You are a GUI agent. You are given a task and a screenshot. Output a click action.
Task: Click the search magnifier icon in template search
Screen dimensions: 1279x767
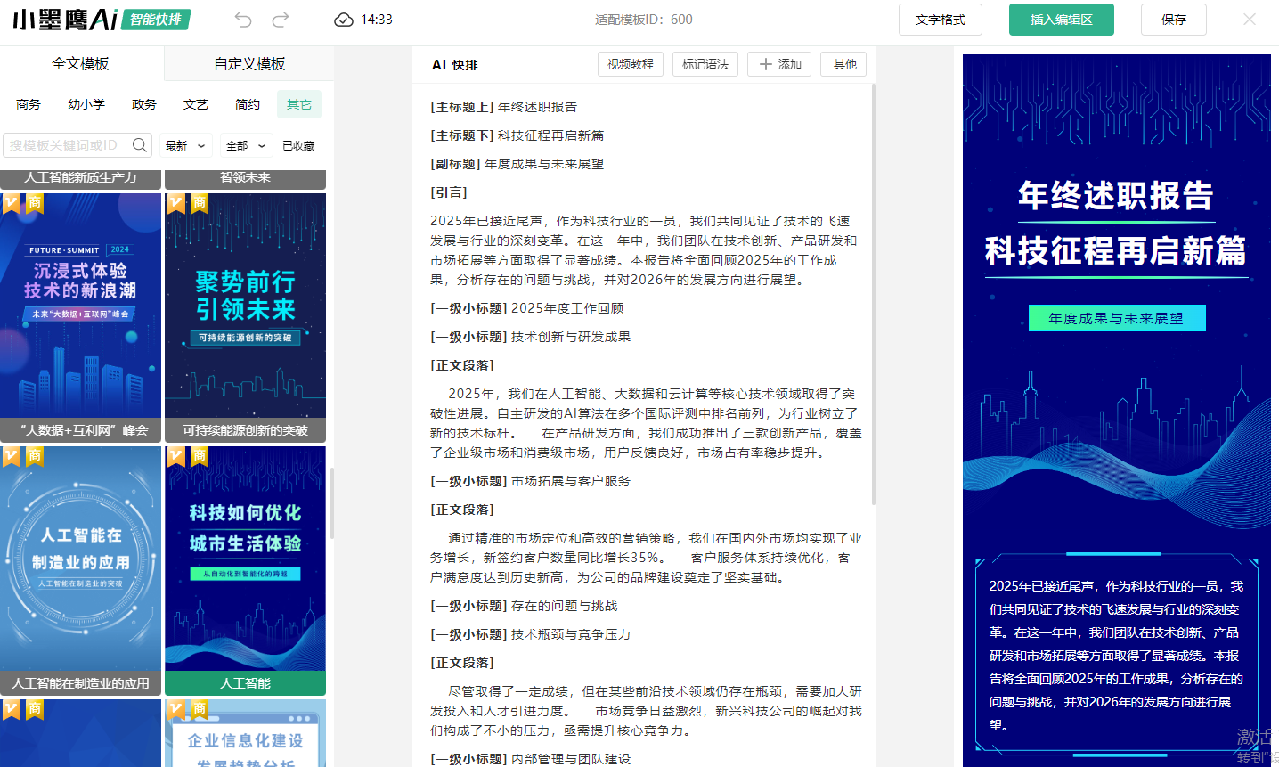point(140,145)
